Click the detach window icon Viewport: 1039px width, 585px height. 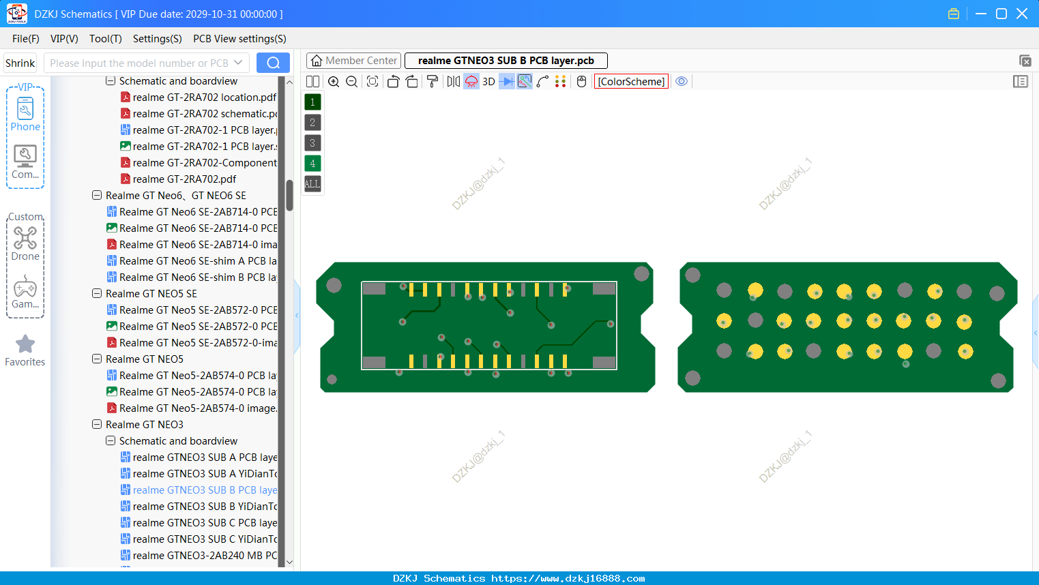[1025, 61]
